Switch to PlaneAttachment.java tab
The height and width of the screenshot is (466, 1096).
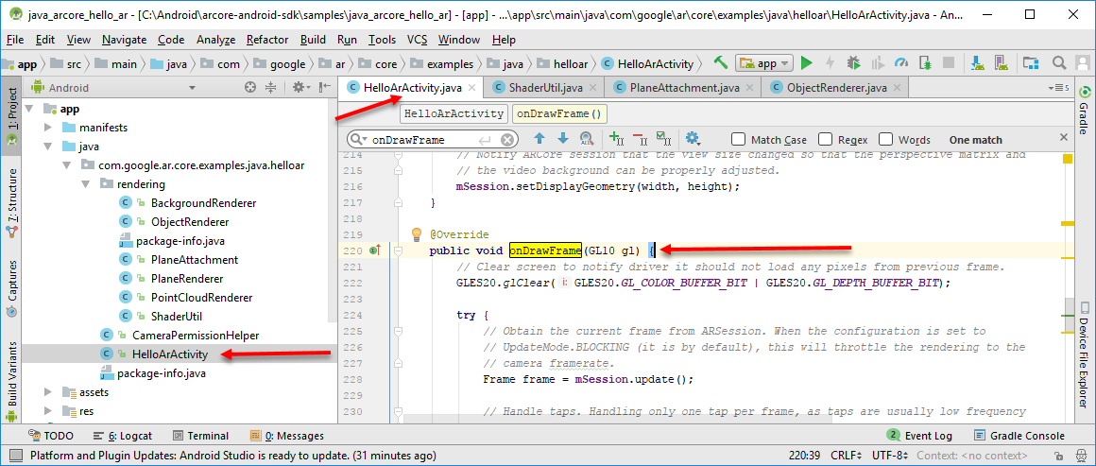coord(684,88)
